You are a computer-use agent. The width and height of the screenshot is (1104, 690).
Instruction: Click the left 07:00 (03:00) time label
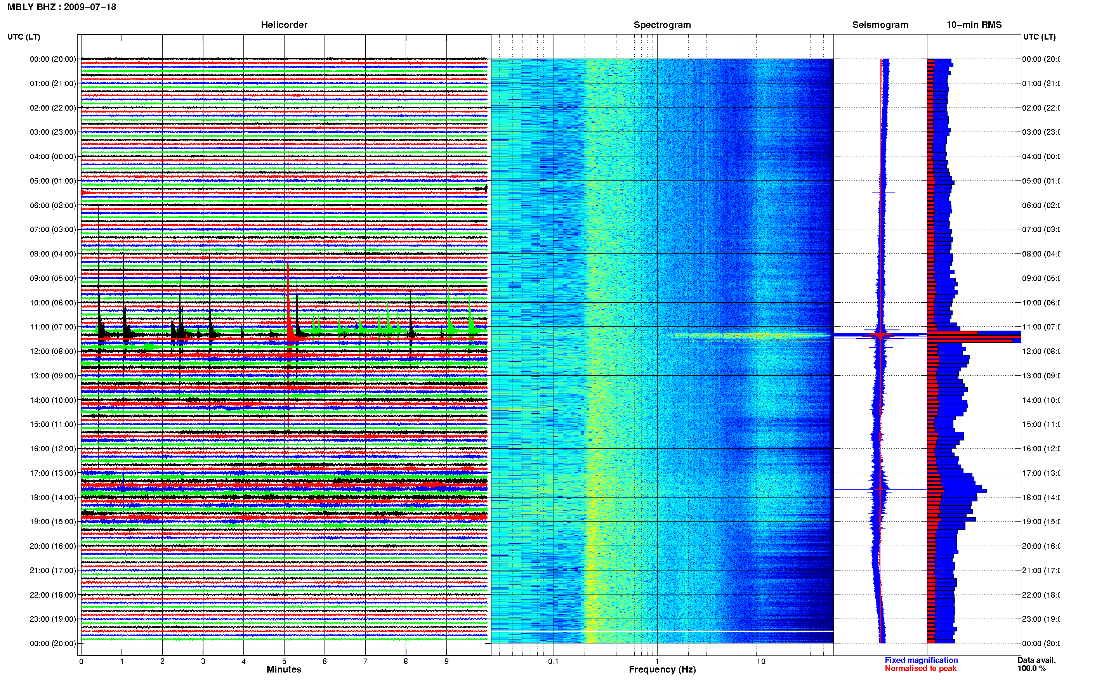point(53,229)
